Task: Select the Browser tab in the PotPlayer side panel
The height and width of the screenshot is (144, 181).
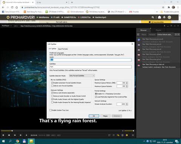Action: click(x=143, y=30)
